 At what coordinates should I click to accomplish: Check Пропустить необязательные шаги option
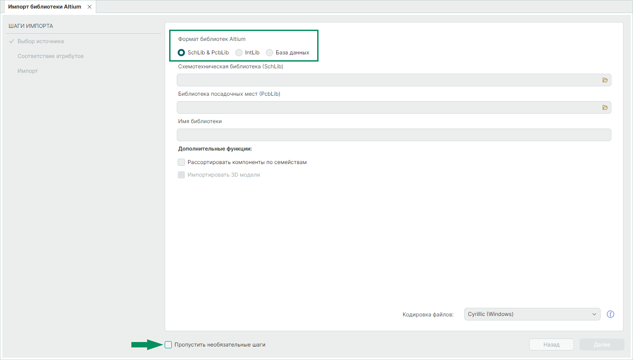click(168, 345)
